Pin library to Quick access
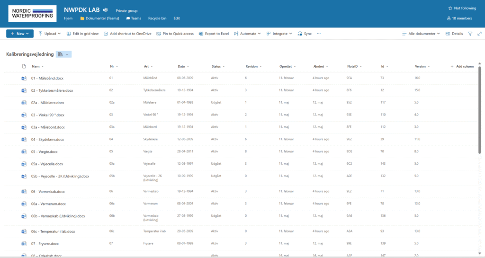Screen dimensions: 485x258 click(175, 34)
